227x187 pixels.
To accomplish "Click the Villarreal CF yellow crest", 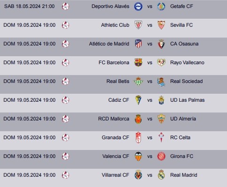I will pyautogui.click(x=138, y=175).
